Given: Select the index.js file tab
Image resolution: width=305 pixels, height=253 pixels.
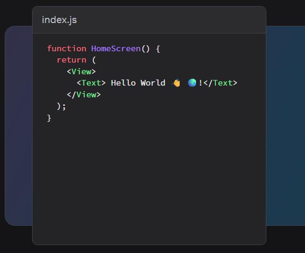Looking at the screenshot, I should tap(59, 20).
